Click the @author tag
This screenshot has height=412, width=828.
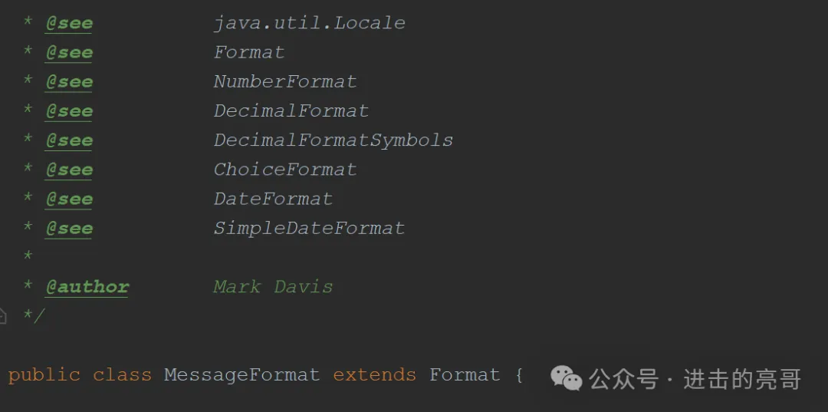(87, 287)
